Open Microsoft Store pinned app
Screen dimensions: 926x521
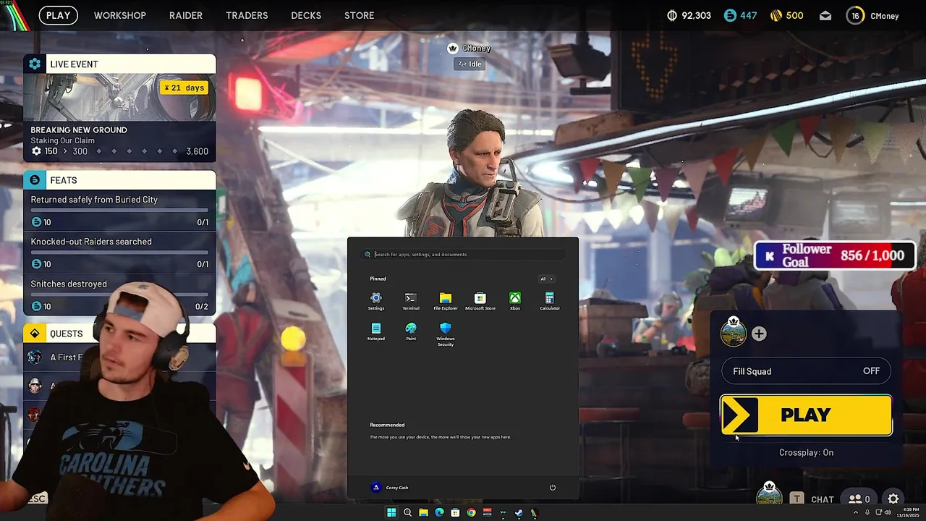(x=480, y=301)
